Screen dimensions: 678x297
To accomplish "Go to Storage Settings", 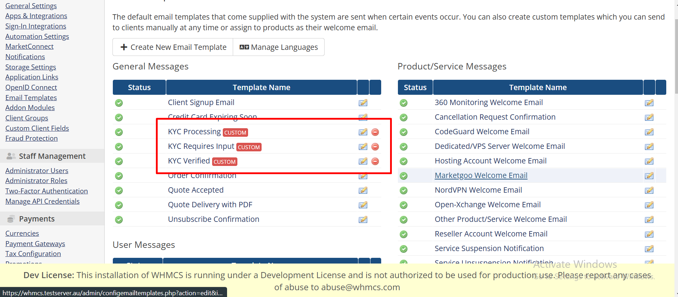I will 31,67.
